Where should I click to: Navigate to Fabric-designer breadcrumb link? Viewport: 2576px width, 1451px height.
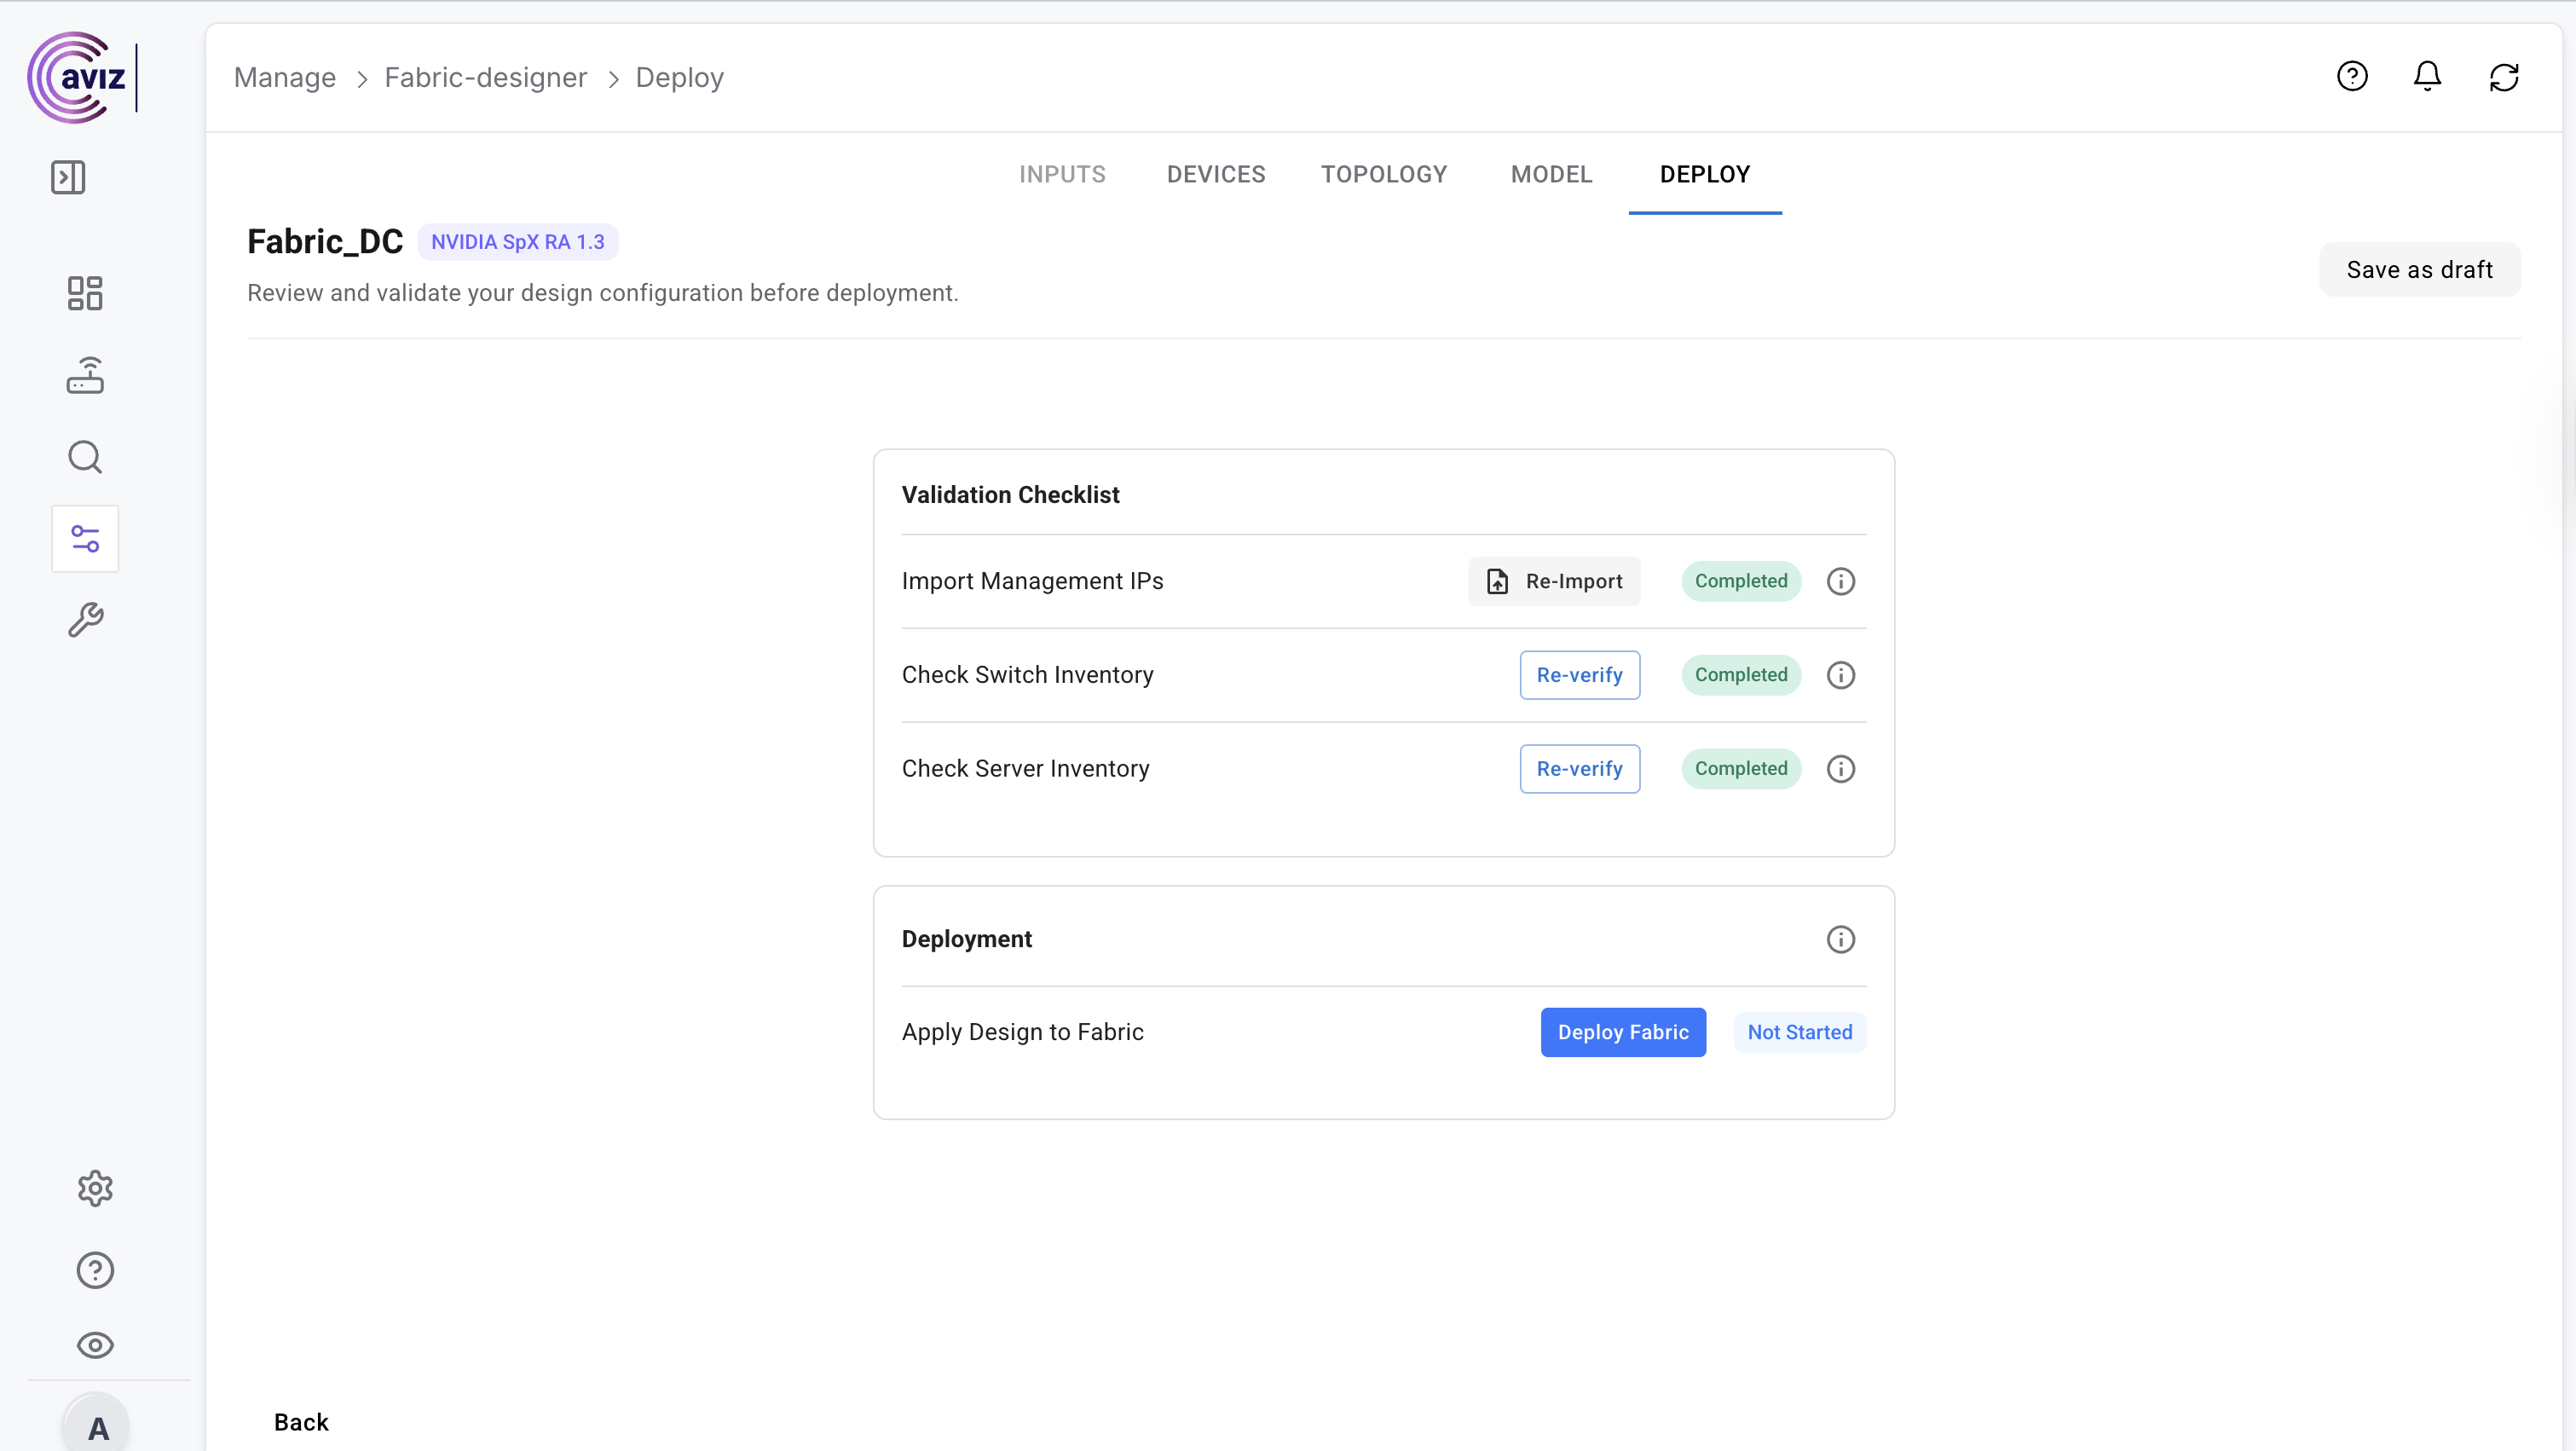(485, 77)
